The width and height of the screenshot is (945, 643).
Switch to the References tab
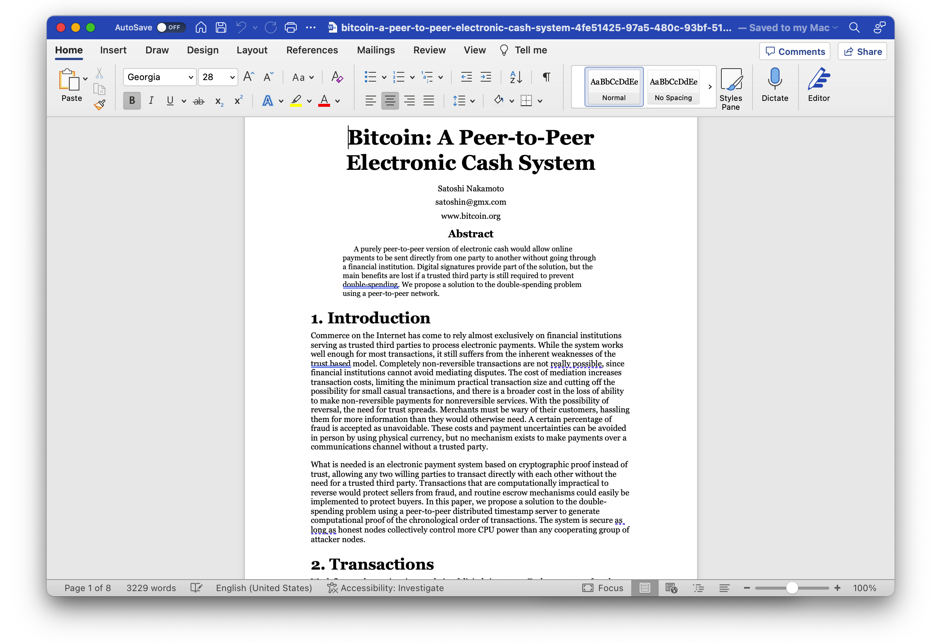pyautogui.click(x=312, y=50)
